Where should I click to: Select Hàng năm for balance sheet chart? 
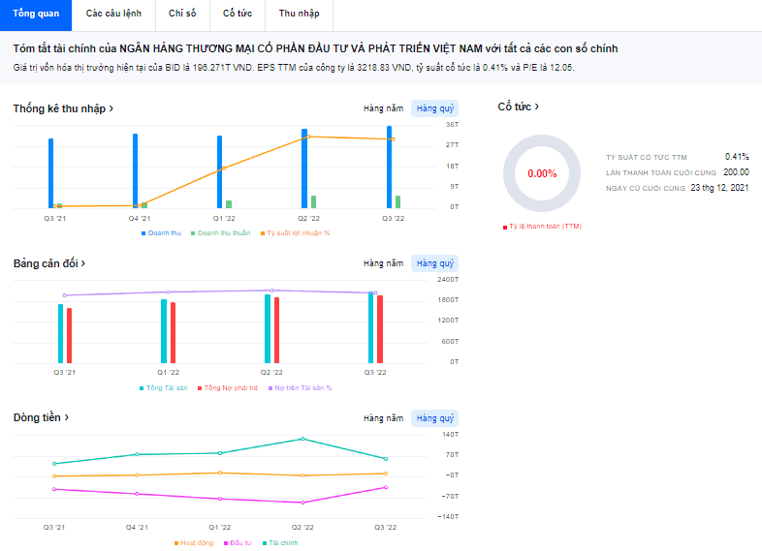point(384,263)
